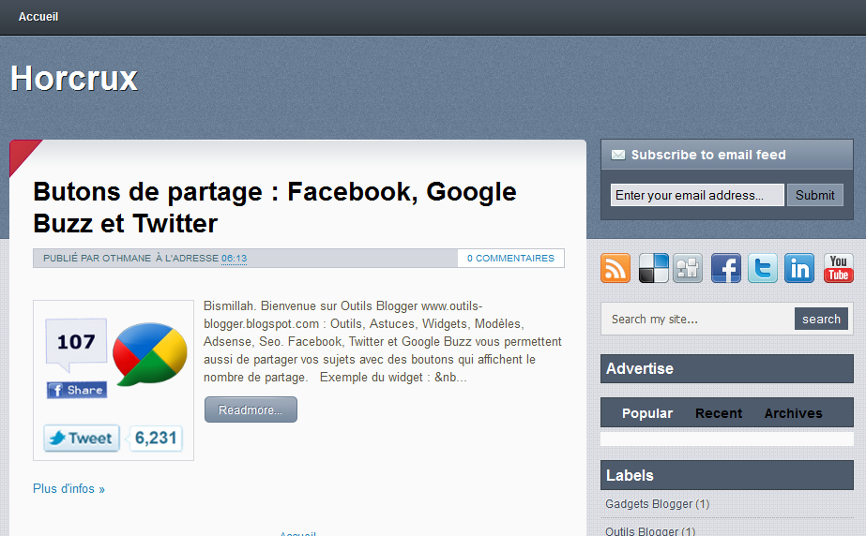Open the Plus d'infos link
The height and width of the screenshot is (536, 866).
click(x=68, y=488)
